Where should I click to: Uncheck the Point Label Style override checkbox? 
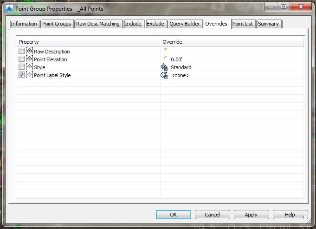tap(21, 75)
